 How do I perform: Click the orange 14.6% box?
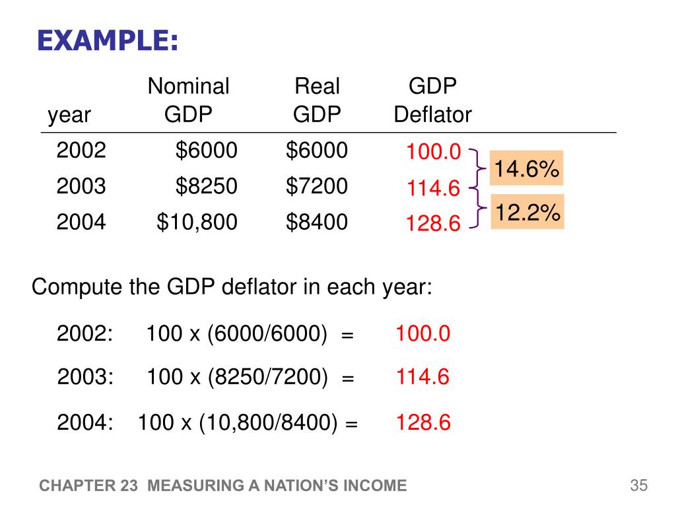(527, 170)
